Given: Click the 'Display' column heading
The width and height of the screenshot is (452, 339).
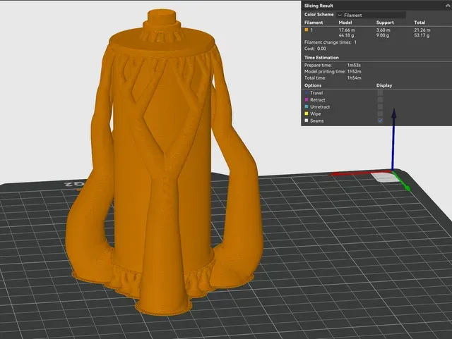Looking at the screenshot, I should [384, 85].
